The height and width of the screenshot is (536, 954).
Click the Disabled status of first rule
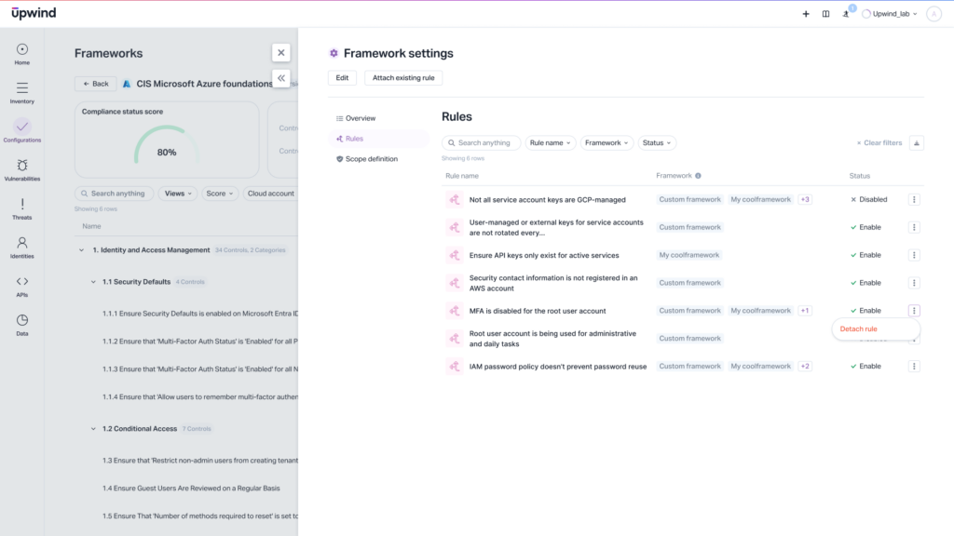coord(869,199)
